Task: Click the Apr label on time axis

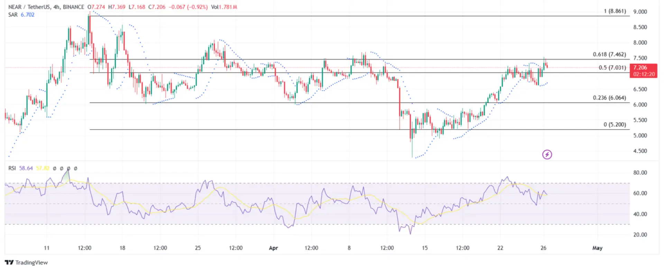Action: tap(273, 248)
